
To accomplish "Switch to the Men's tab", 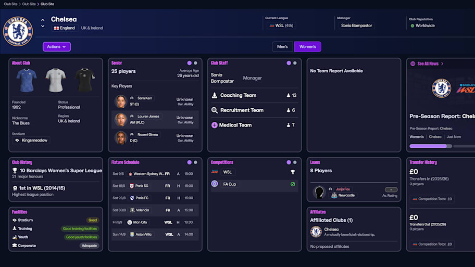I will (282, 47).
